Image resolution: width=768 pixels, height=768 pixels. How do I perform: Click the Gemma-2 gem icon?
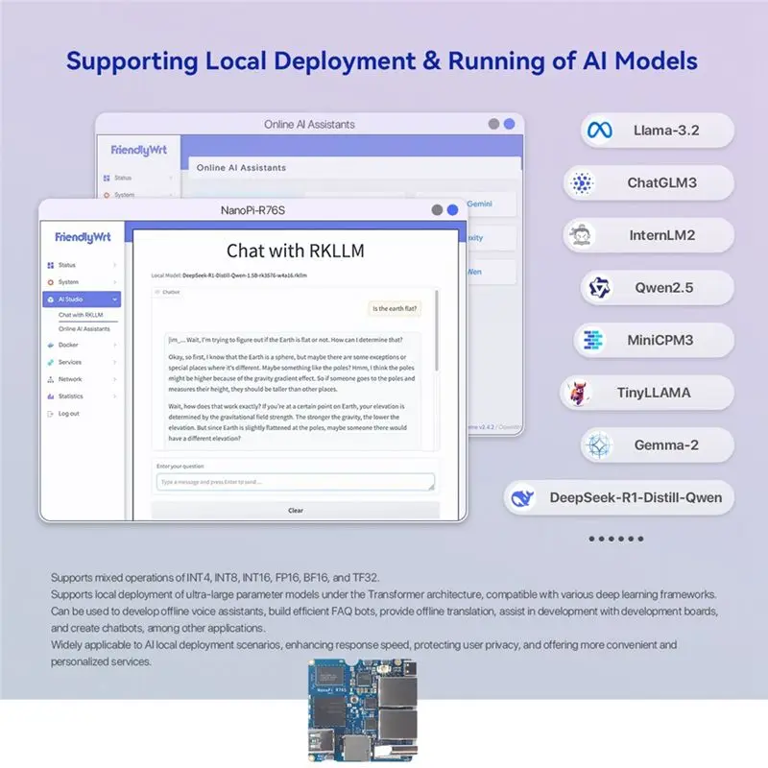598,444
